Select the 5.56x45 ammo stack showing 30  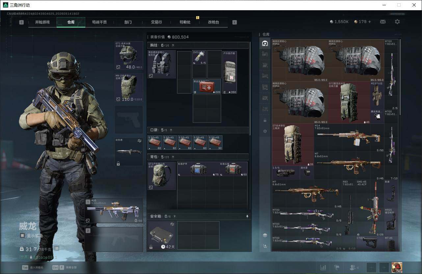pyautogui.click(x=215, y=143)
